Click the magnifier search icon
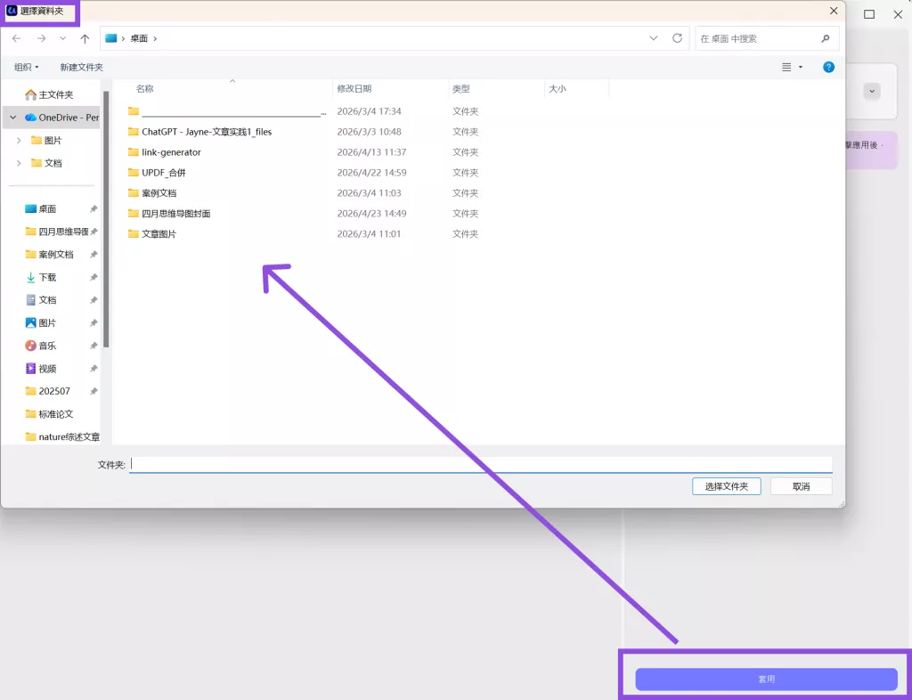 point(826,38)
